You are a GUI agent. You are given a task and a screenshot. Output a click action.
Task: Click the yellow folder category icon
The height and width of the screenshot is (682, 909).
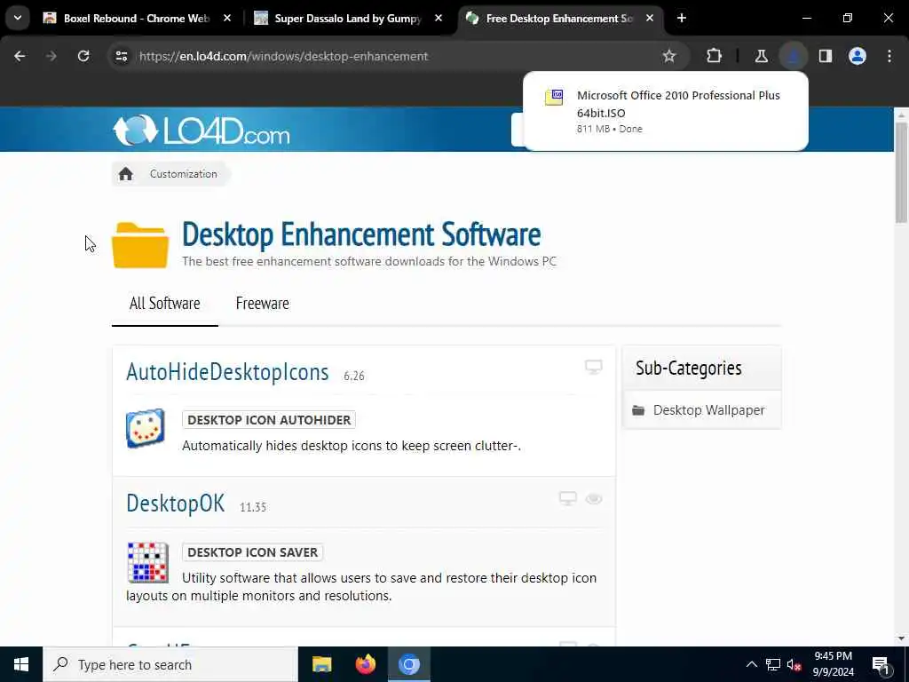click(x=140, y=245)
